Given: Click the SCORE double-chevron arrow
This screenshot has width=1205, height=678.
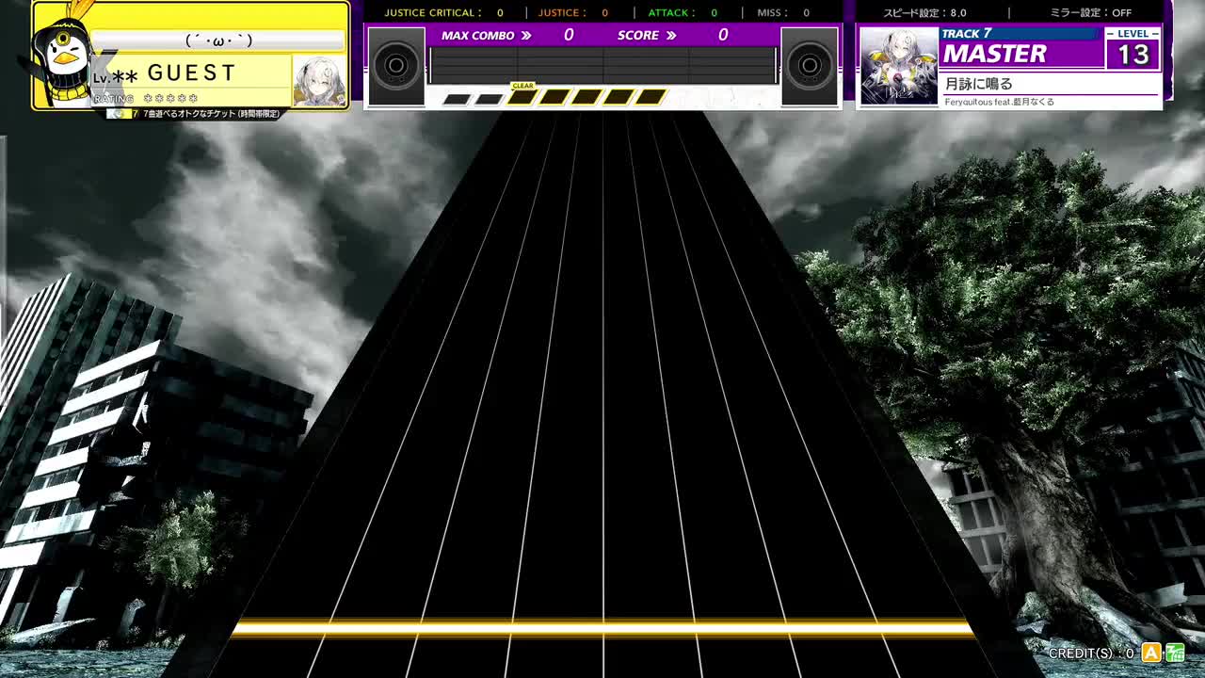Looking at the screenshot, I should pos(670,36).
